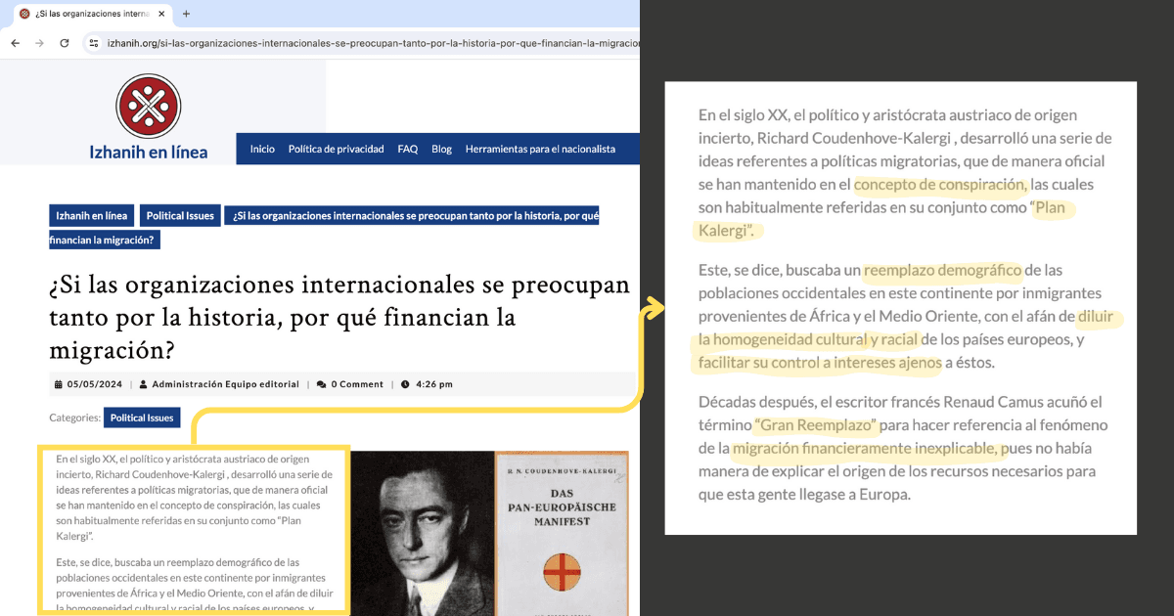The image size is (1174, 616).
Task: Click Political Issues breadcrumb link
Action: click(181, 215)
